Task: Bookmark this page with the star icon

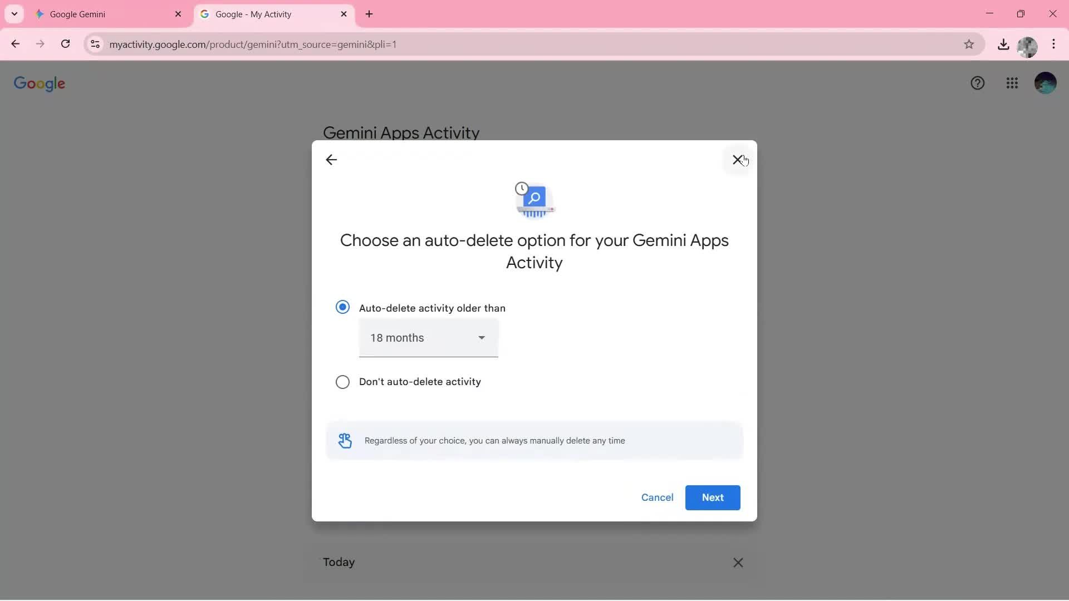Action: tap(969, 44)
